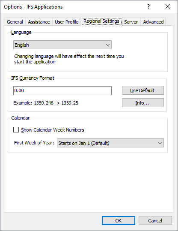This screenshot has width=178, height=231.
Task: Click the Options - IFS Applications title bar
Action: point(33,7)
